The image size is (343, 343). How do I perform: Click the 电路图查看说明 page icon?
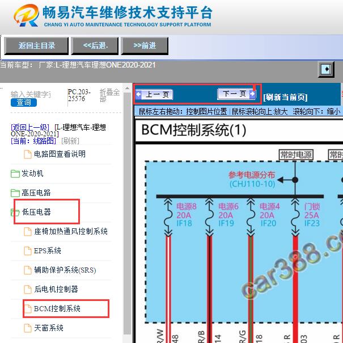coord(28,154)
